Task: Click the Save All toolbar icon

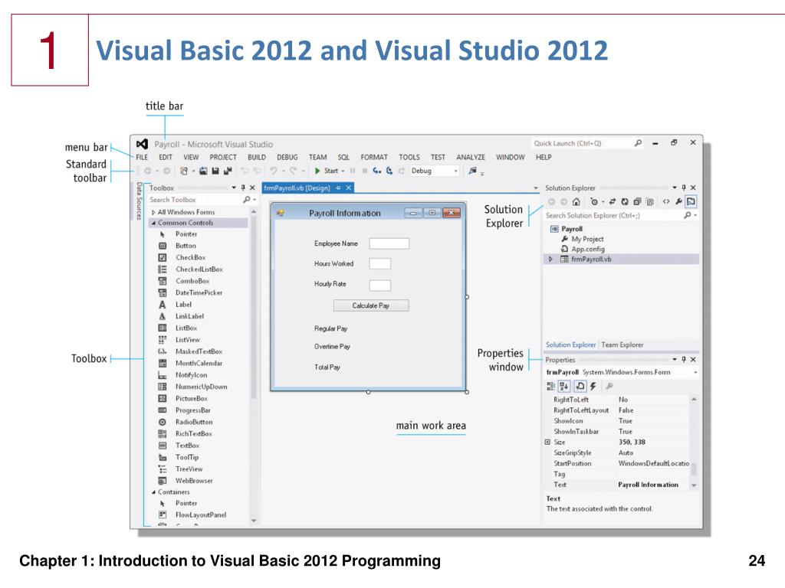Action: tap(228, 171)
